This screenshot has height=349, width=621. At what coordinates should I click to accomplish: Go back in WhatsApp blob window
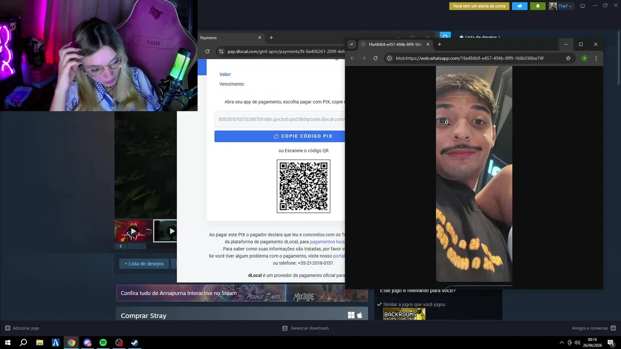click(352, 58)
